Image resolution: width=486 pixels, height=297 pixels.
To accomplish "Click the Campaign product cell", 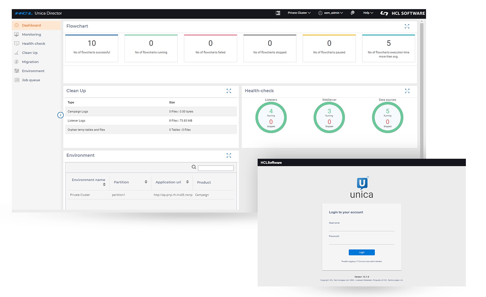I will coord(202,195).
